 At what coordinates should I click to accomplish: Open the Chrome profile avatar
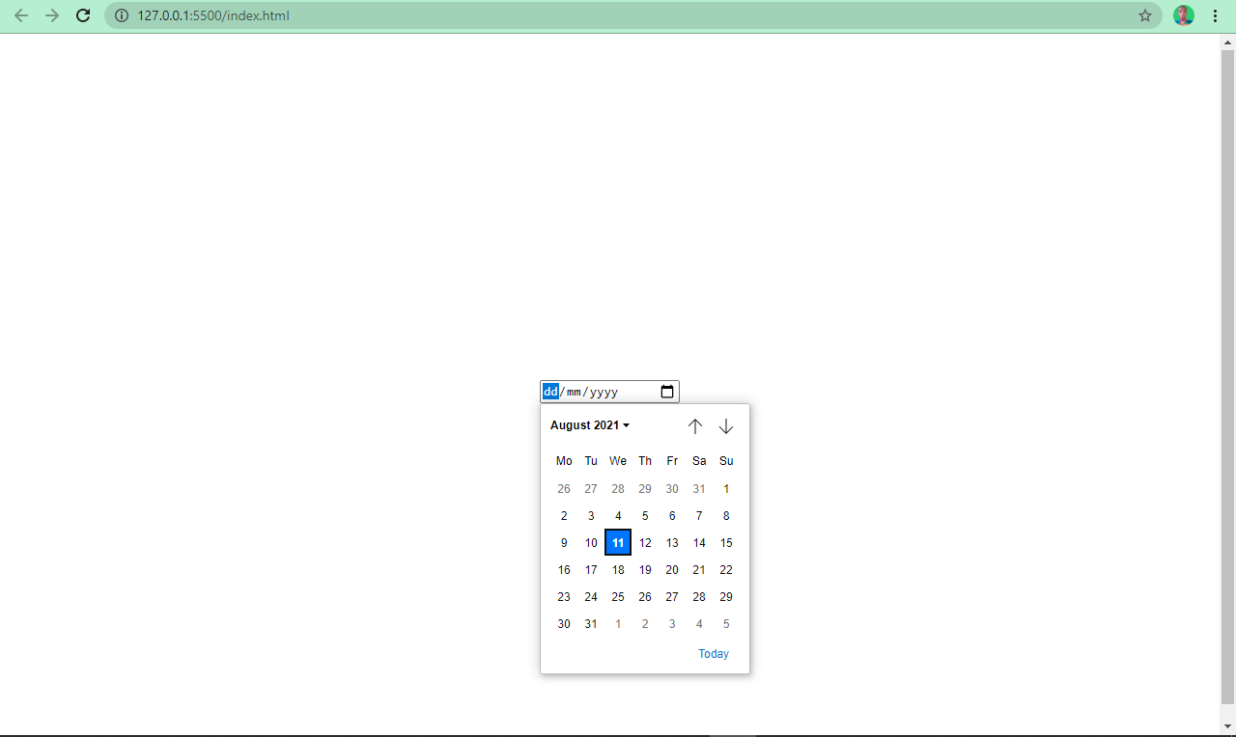pos(1183,15)
